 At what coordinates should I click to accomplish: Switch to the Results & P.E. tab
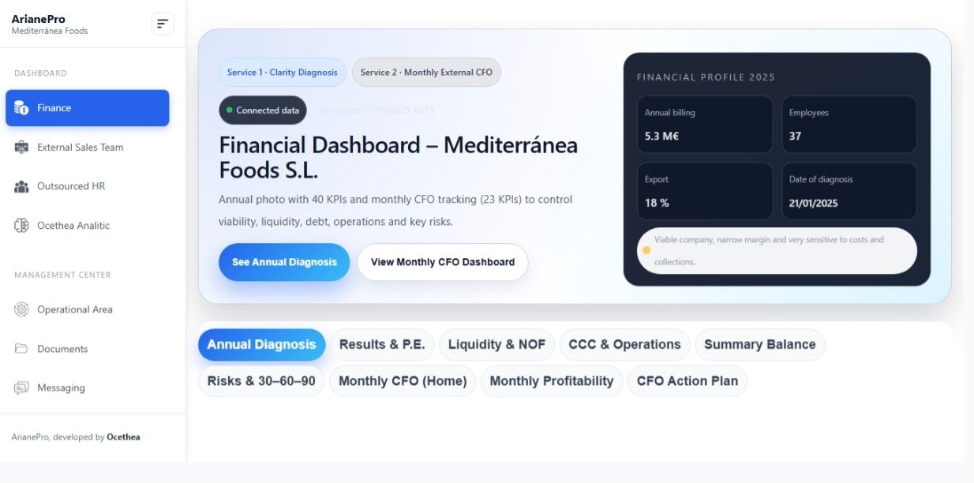pyautogui.click(x=382, y=345)
